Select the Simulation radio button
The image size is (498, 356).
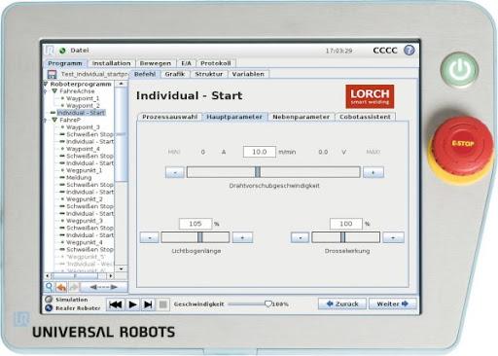(49, 300)
